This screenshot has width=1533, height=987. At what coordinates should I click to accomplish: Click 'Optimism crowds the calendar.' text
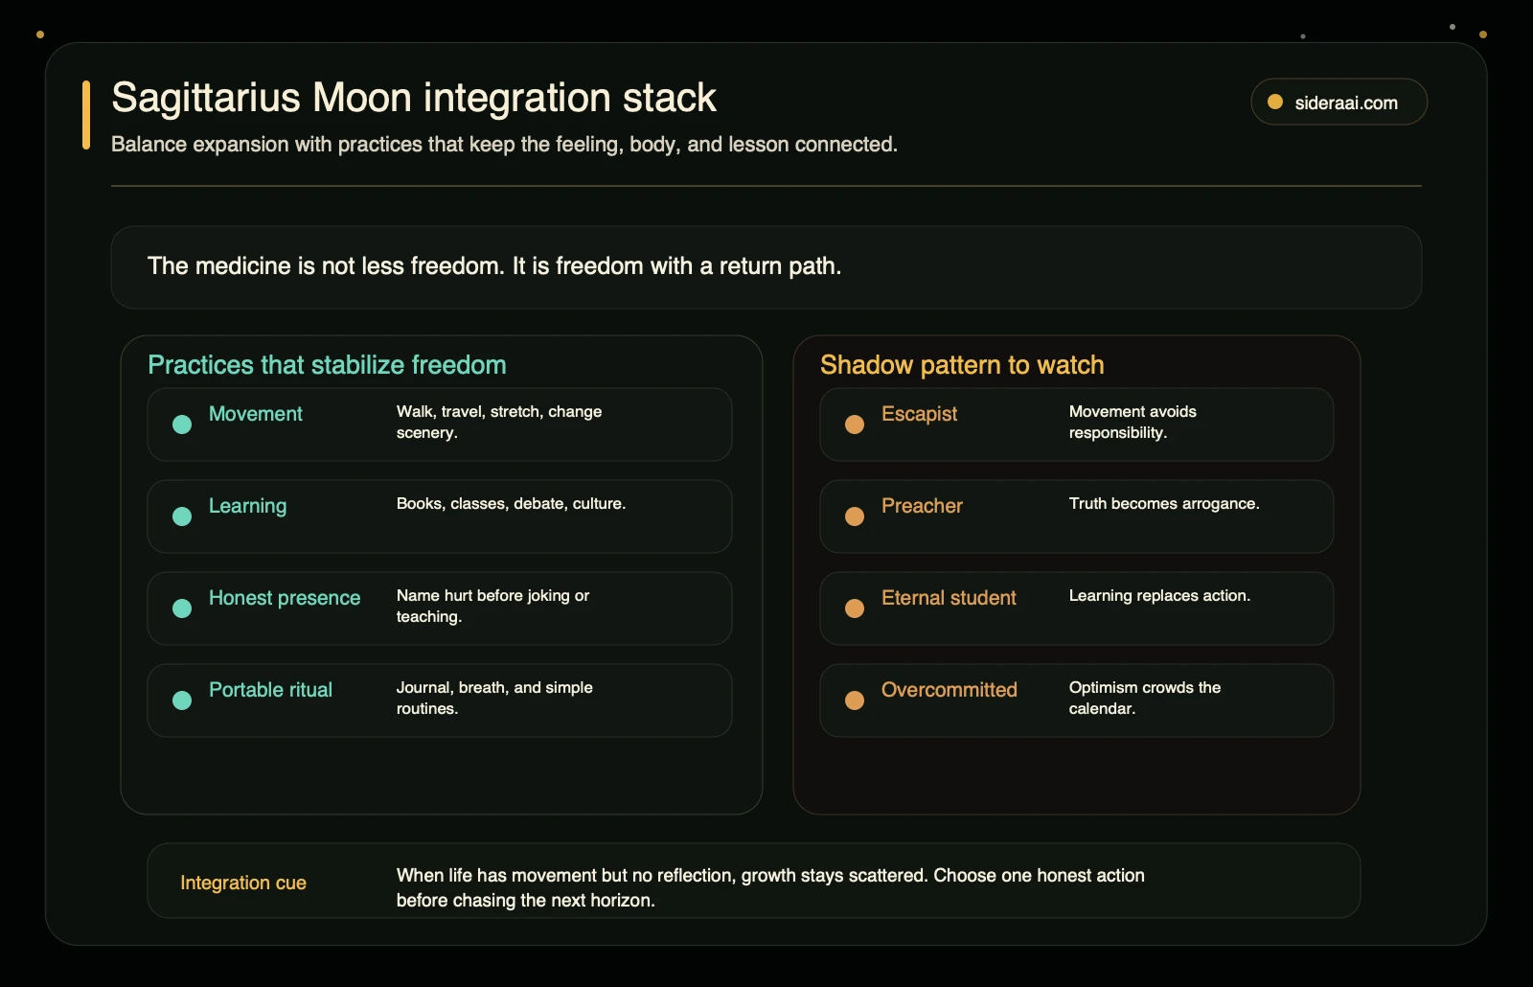pos(1145,698)
